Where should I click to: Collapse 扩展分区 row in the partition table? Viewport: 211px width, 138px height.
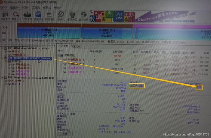(x=59, y=55)
